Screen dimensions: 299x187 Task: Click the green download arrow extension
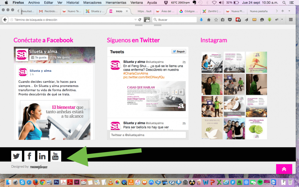269,20
